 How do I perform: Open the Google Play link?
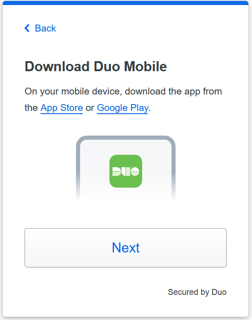(122, 108)
